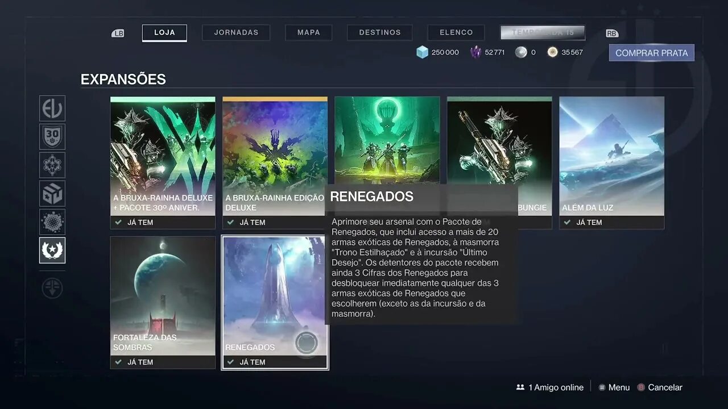This screenshot has width=728, height=409.
Task: Click the LB bumper icon
Action: [x=118, y=34]
